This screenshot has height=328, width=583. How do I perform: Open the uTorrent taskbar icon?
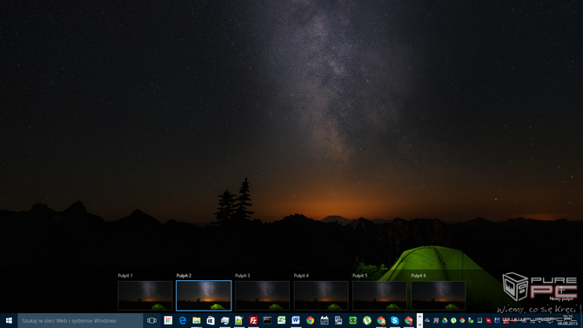tap(367, 320)
